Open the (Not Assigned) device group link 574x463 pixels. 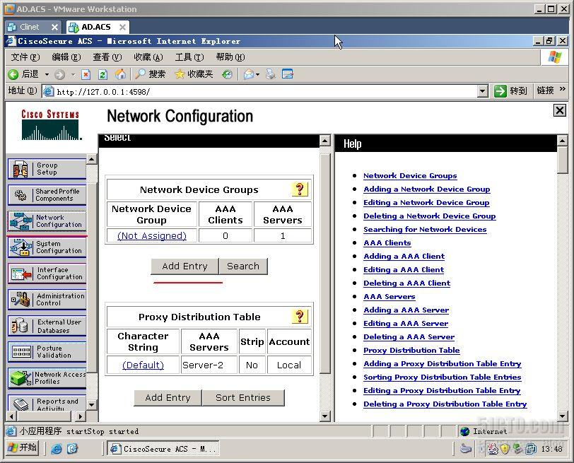point(152,235)
